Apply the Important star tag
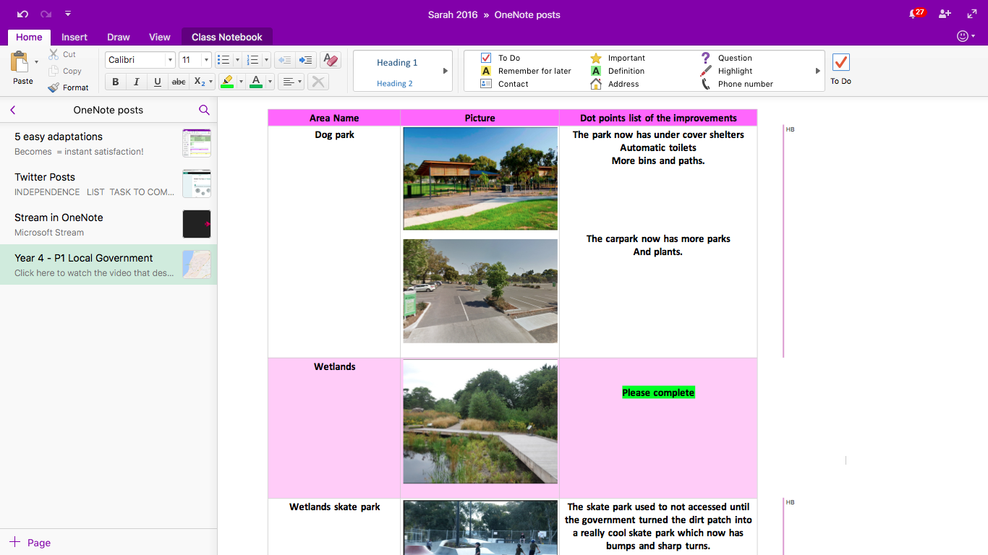 (x=618, y=58)
